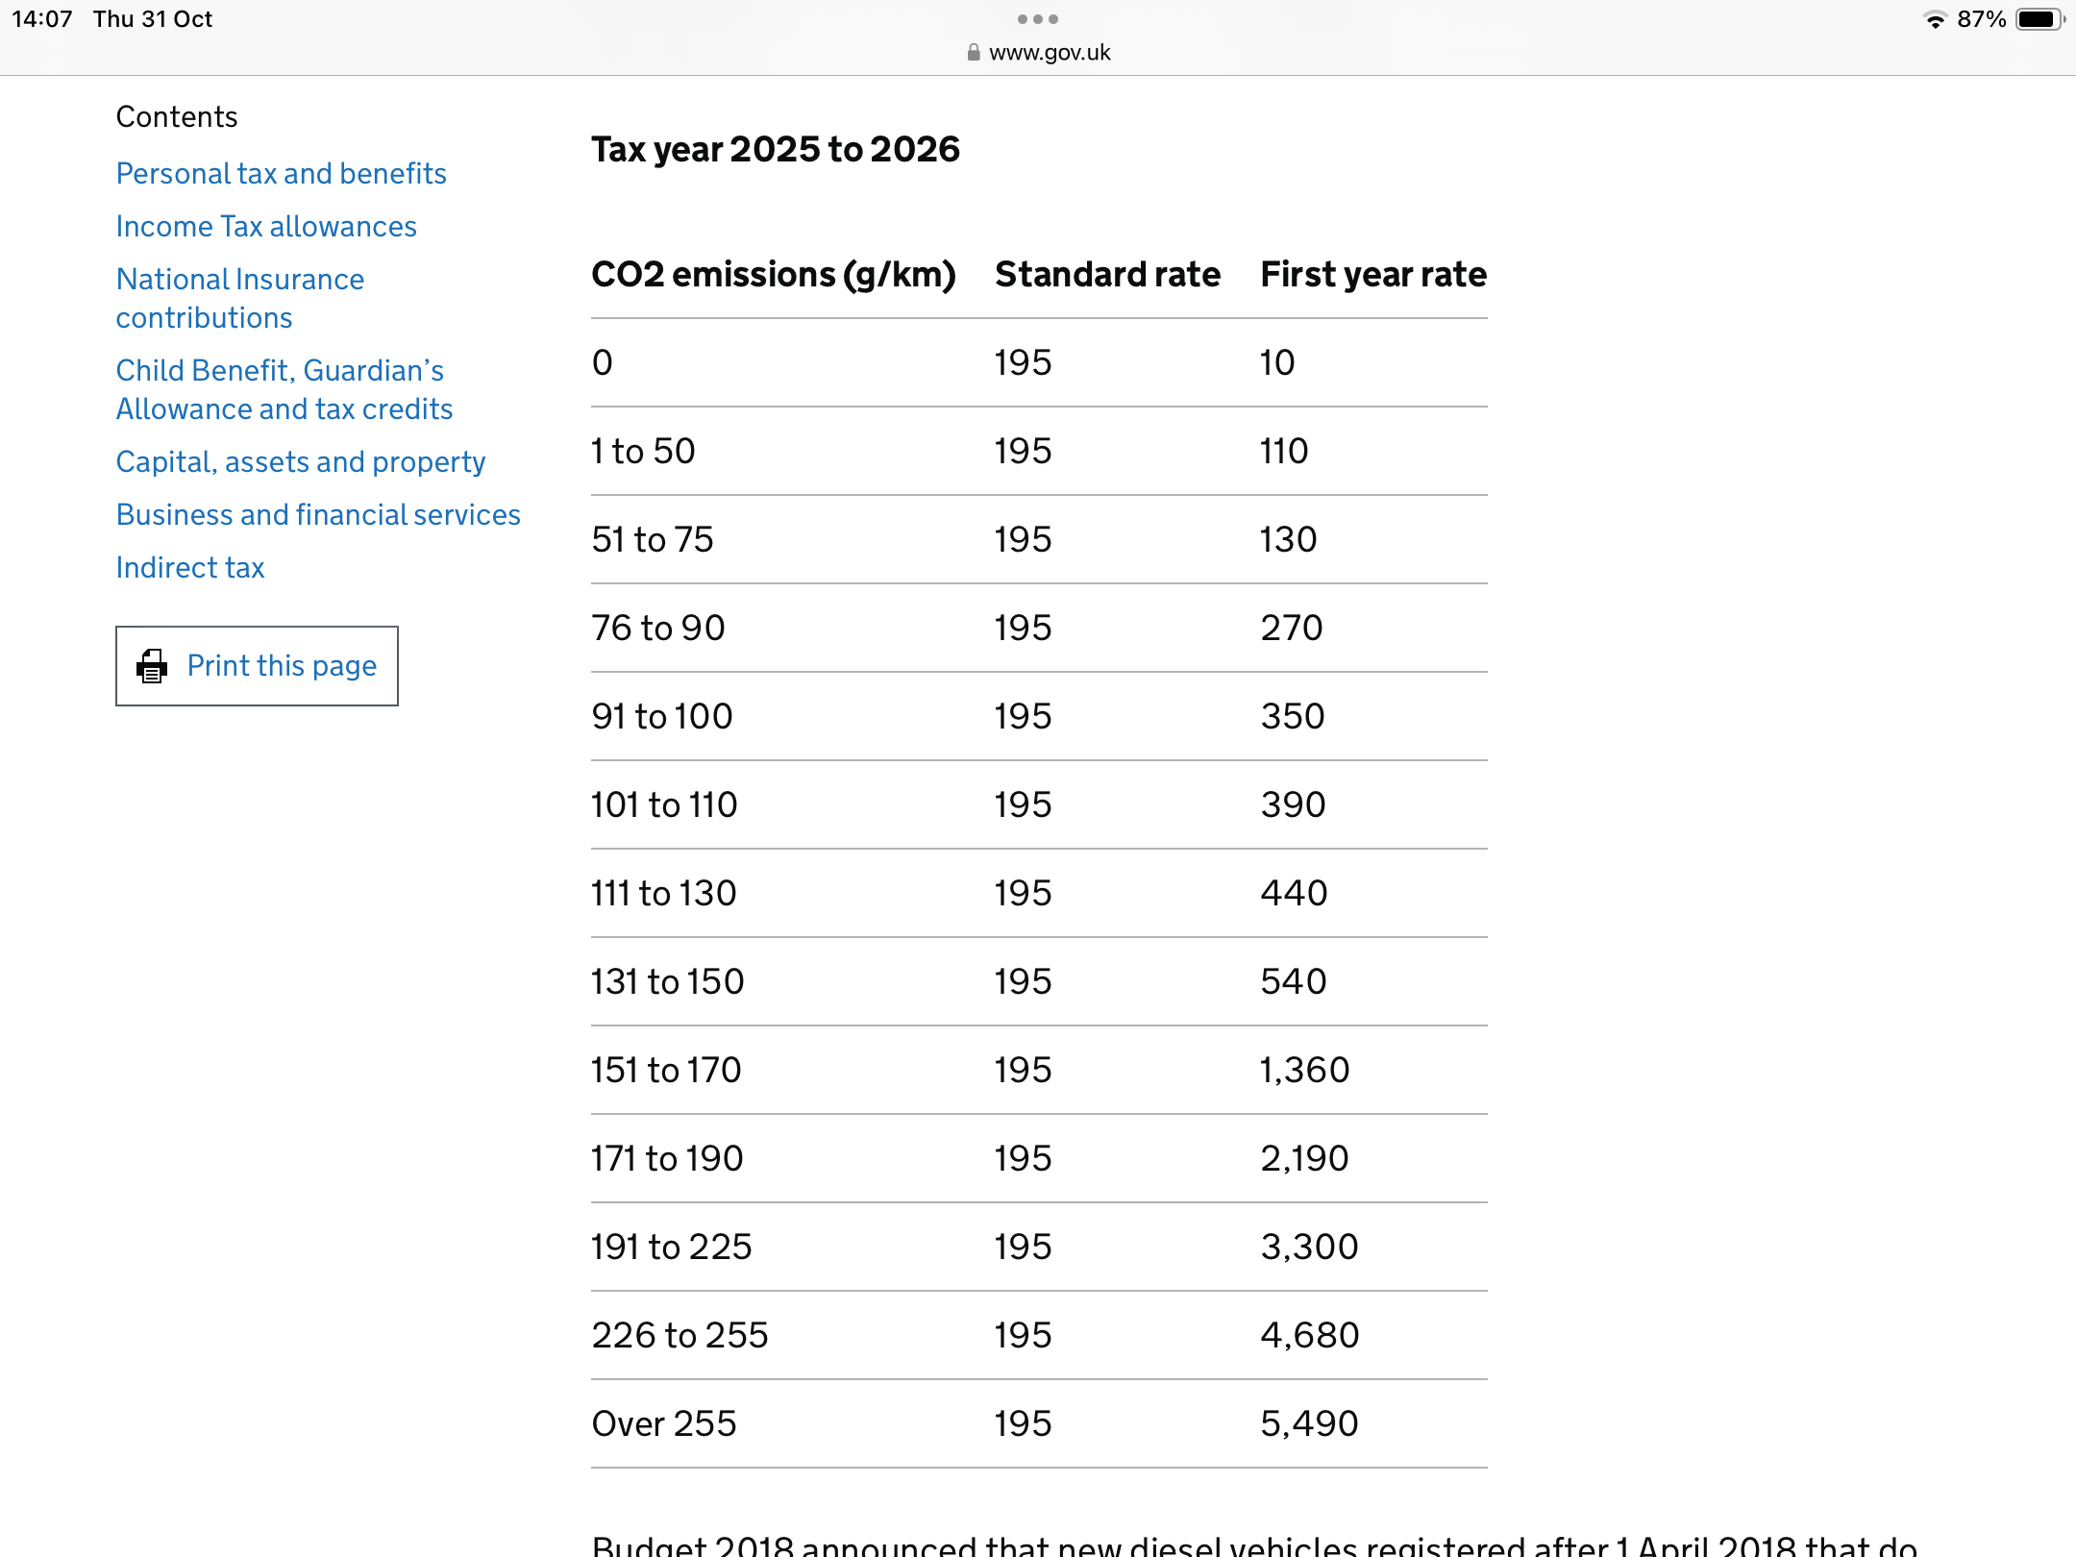Screen dimensions: 2076x1557
Task: Open Business and financial services link
Action: click(318, 515)
